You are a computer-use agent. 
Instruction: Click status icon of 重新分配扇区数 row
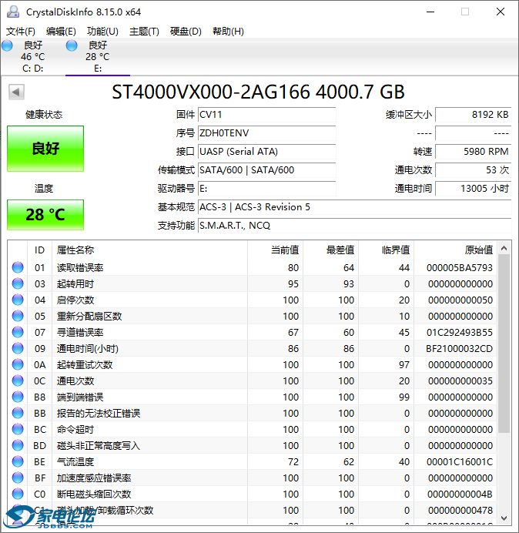(18, 316)
